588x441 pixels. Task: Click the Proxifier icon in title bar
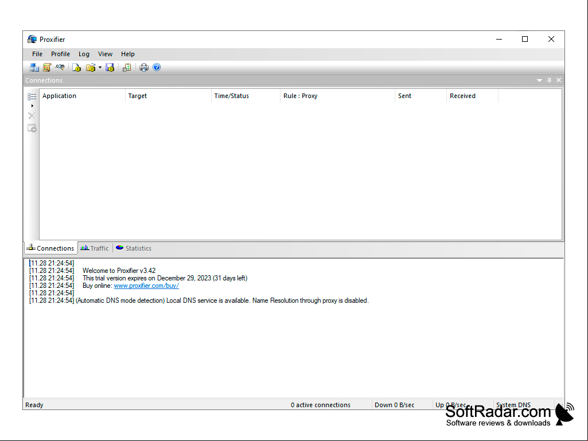click(x=32, y=40)
